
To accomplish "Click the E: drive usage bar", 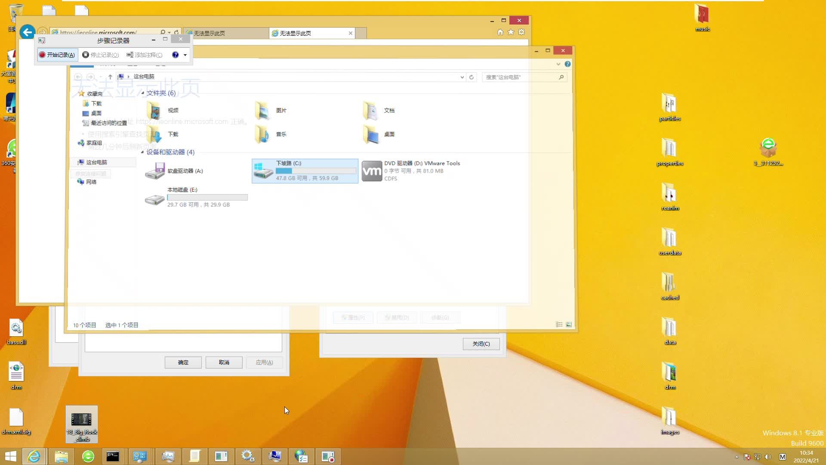I will pyautogui.click(x=207, y=198).
